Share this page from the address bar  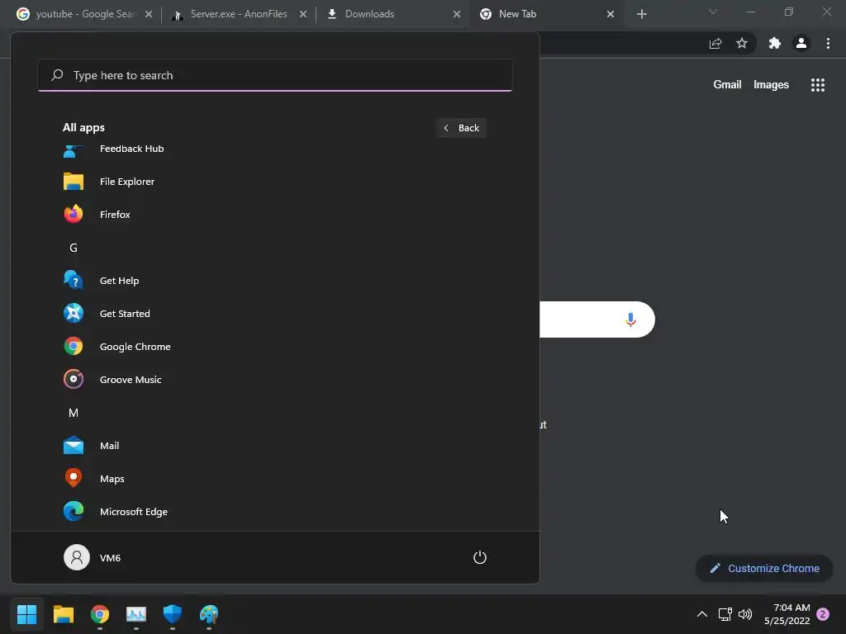coord(715,43)
